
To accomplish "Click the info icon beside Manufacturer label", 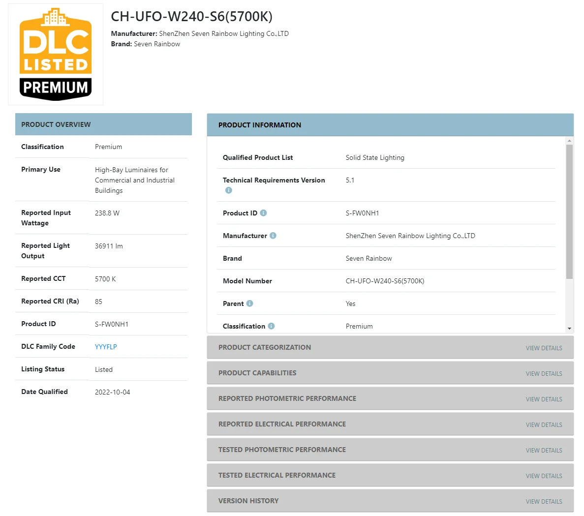I will click(273, 236).
